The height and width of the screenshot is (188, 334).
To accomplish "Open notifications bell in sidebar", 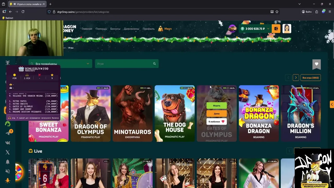I will (x=8, y=162).
